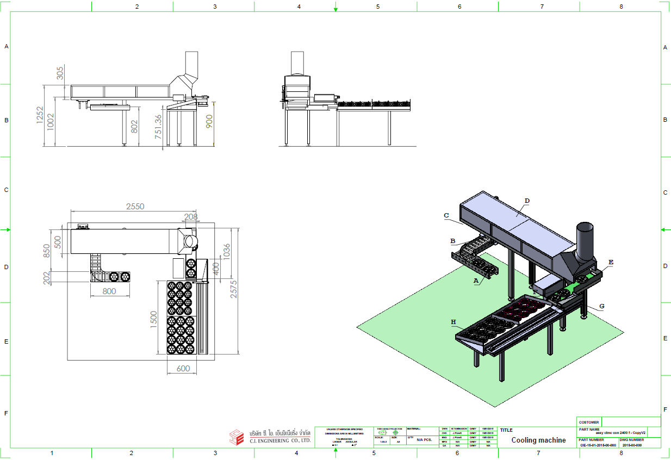The image size is (671, 460).
Task: Click the Thai company name text
Action: tap(279, 433)
